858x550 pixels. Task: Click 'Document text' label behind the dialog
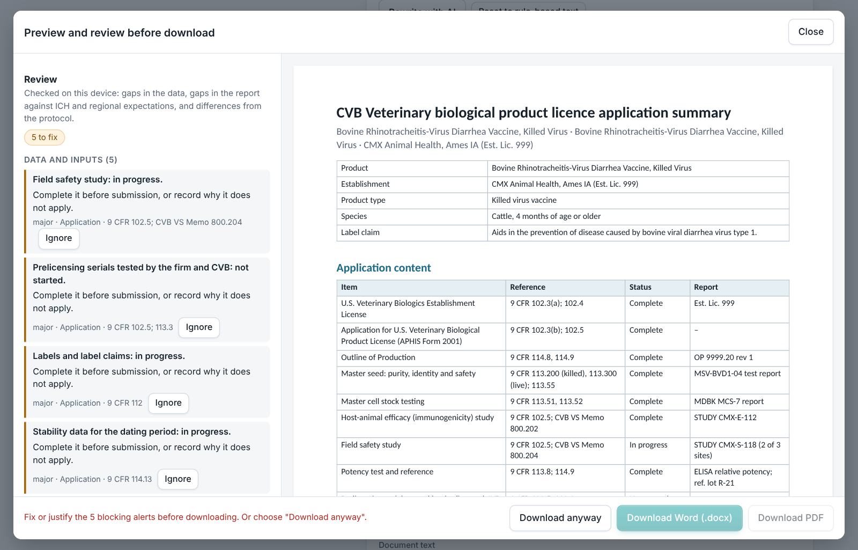(406, 545)
